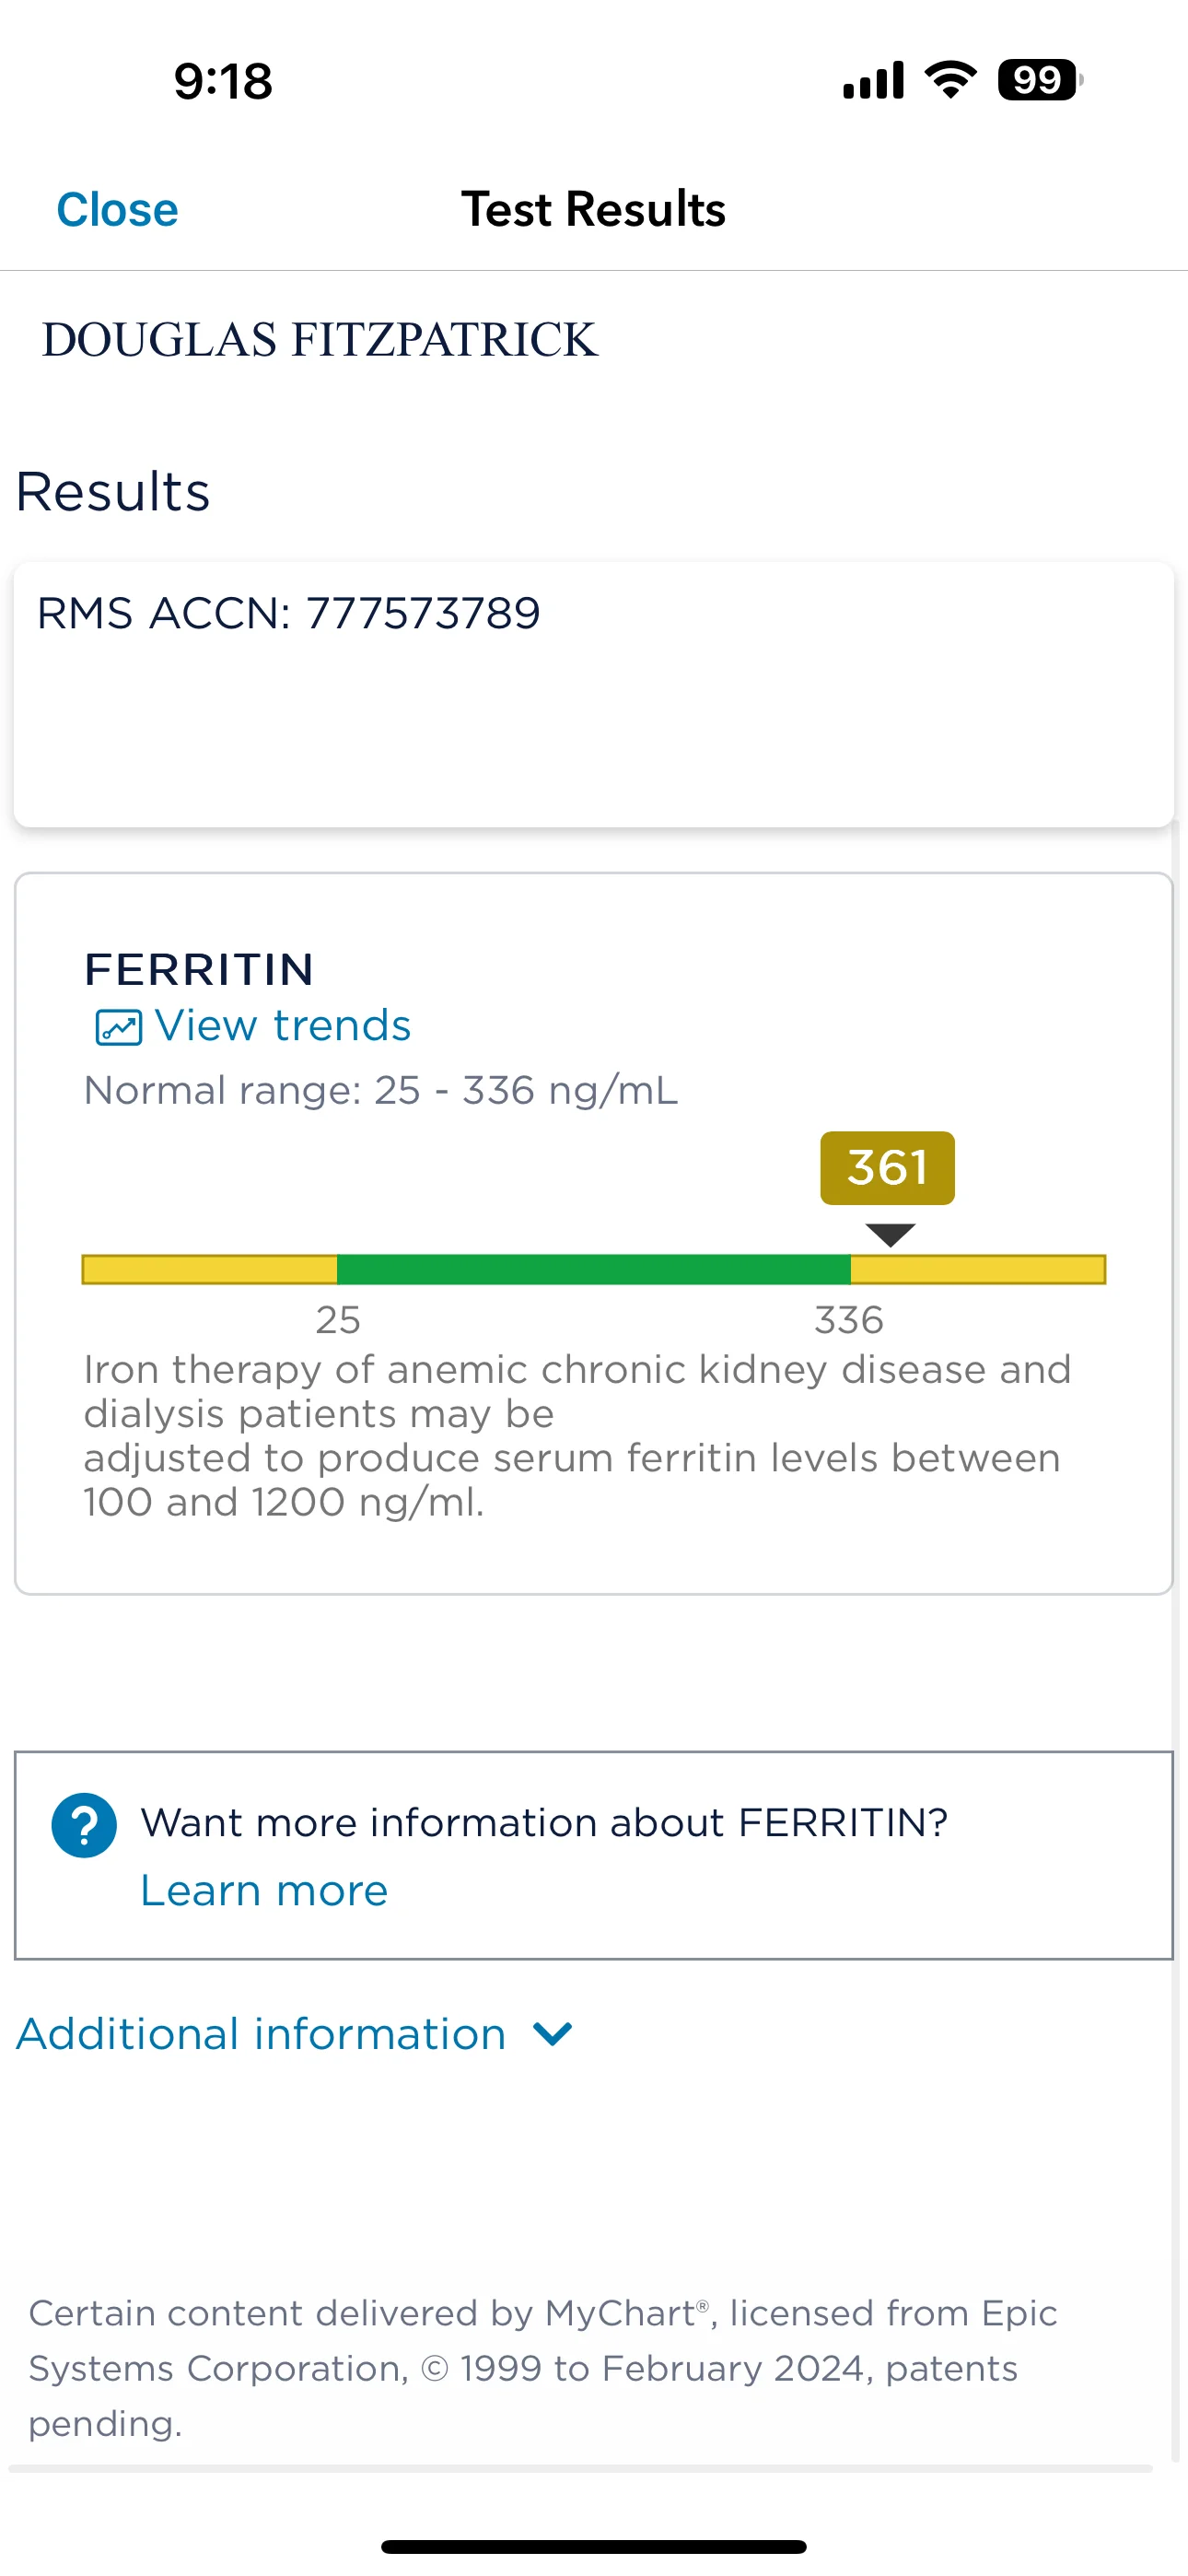Tap the battery indicator showing 99
The width and height of the screenshot is (1188, 2576).
1038,80
